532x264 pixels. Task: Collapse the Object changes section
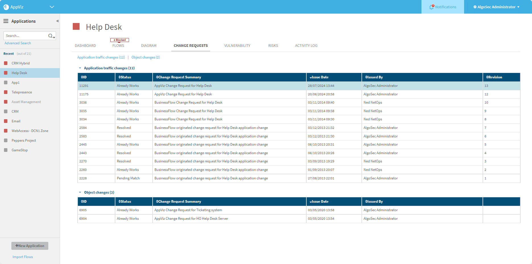point(80,192)
